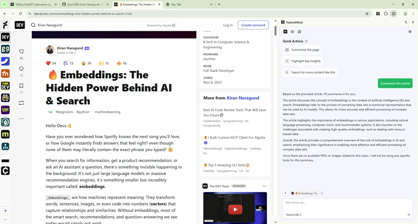This screenshot has height=224, width=418.
Task: Run Search for more content like this
Action: point(310,72)
